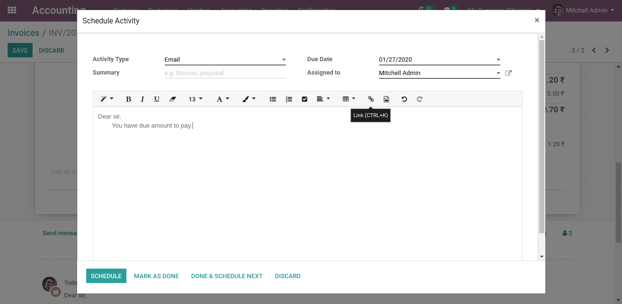The image size is (622, 304).
Task: Open the activities clock icon with badge 31
Action: [425, 9]
